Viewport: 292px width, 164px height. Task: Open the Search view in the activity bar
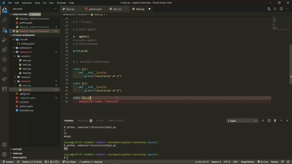coord(5,20)
